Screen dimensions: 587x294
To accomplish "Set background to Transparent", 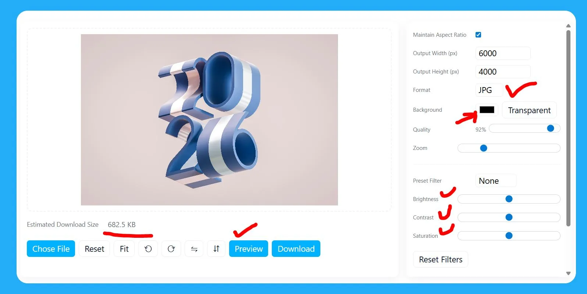I will [529, 110].
